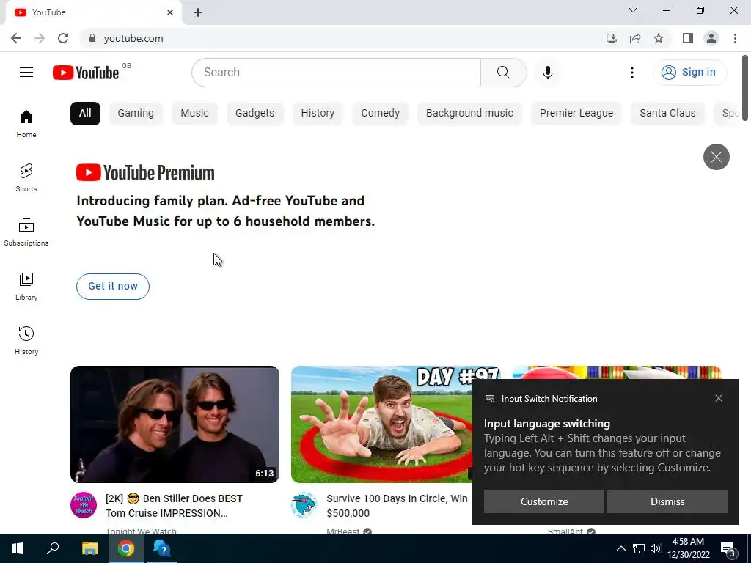The image size is (751, 563).
Task: Open Ben Stiller Does BEST title link
Action: click(175, 506)
